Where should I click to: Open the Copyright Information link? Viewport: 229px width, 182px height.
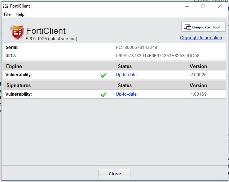(x=201, y=38)
